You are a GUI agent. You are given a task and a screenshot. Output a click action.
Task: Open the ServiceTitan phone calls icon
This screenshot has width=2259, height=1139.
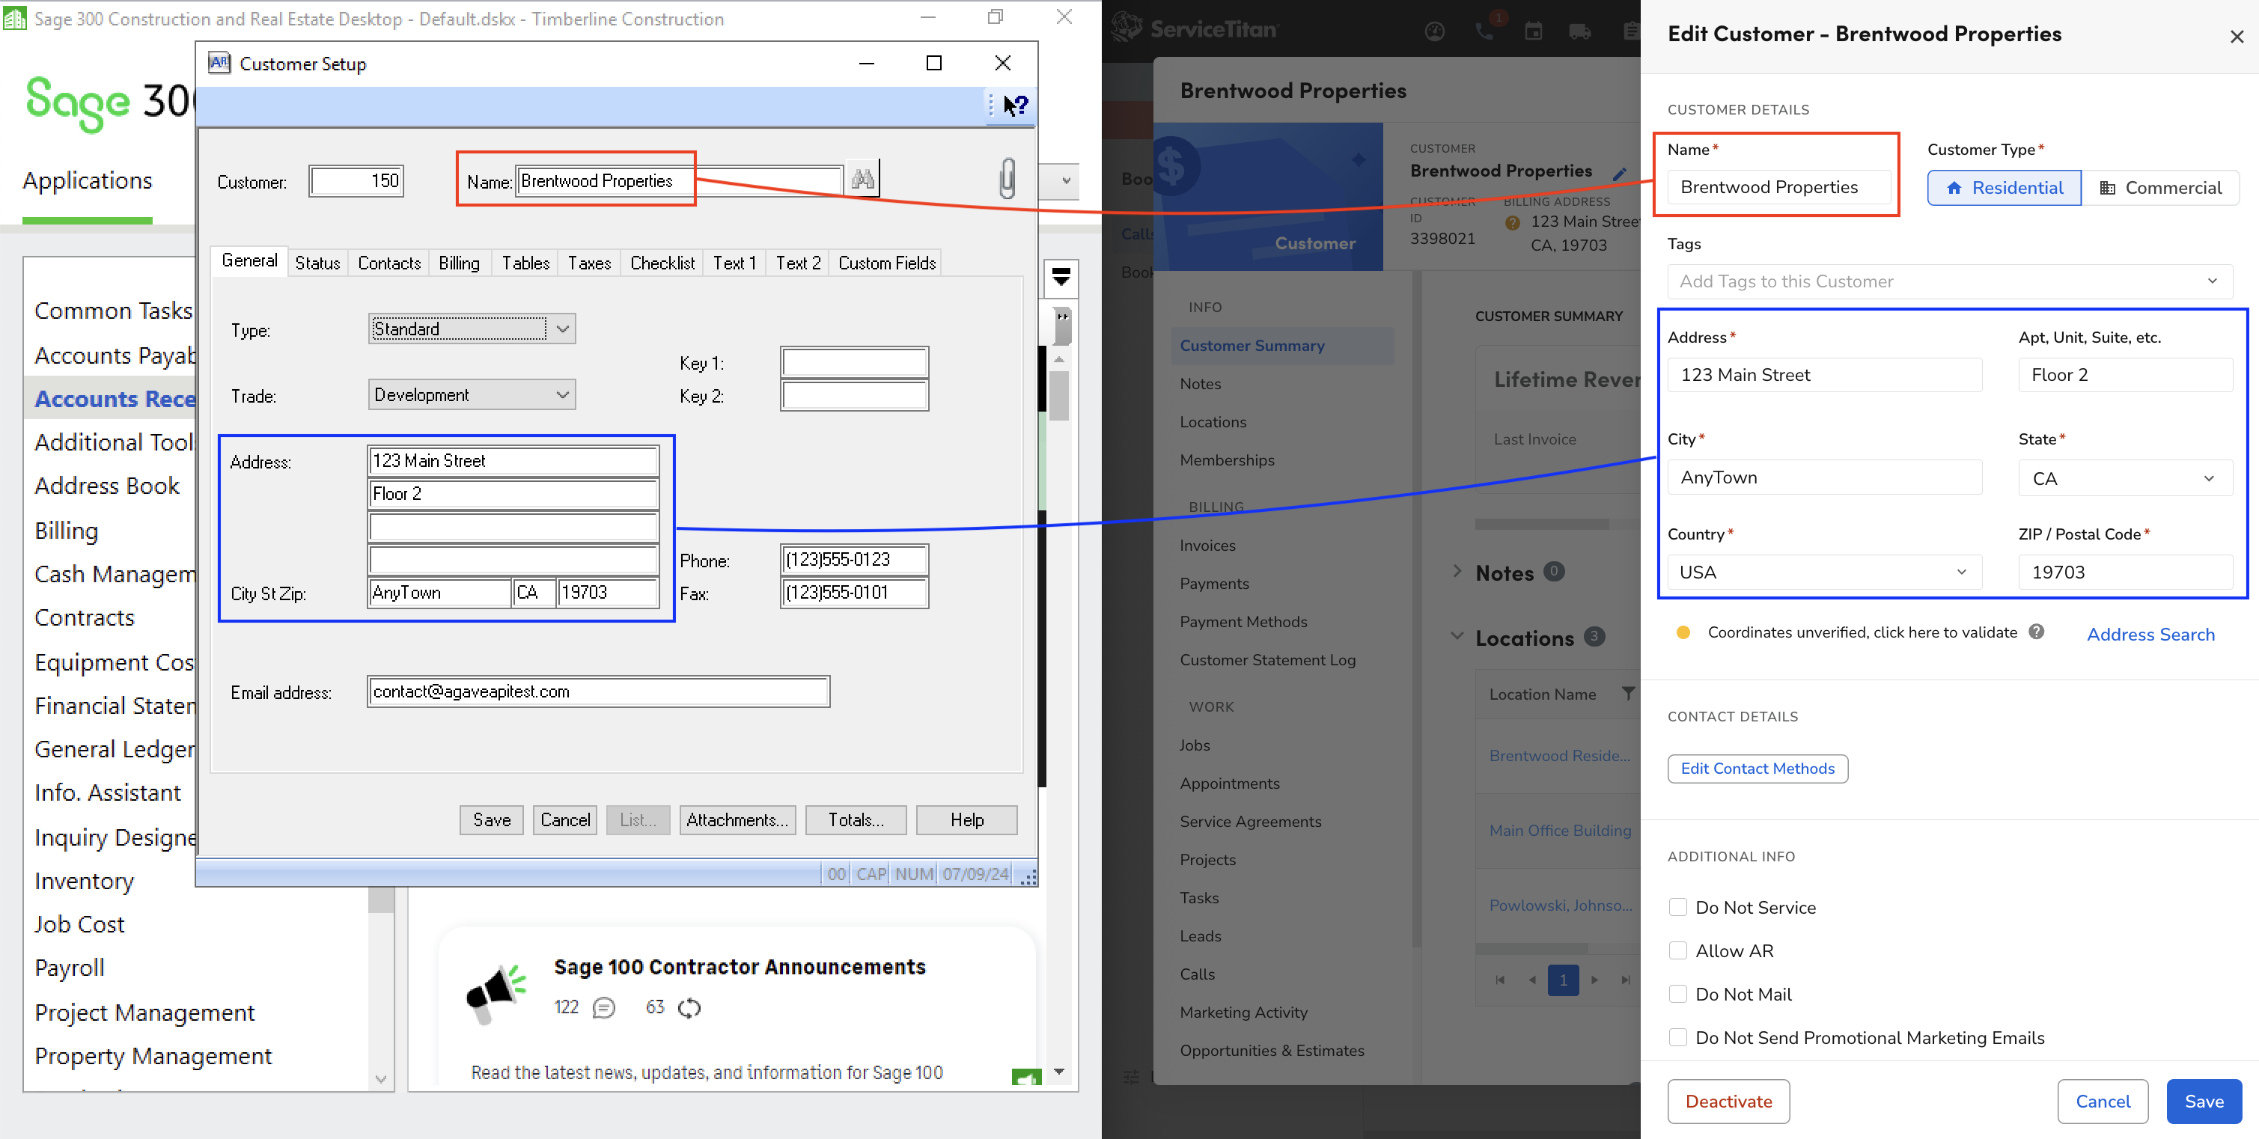click(1484, 31)
